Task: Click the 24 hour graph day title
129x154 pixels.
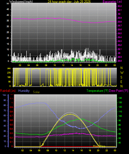Action: point(69,2)
